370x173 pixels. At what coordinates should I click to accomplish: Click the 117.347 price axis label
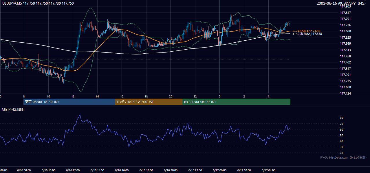[345, 69]
